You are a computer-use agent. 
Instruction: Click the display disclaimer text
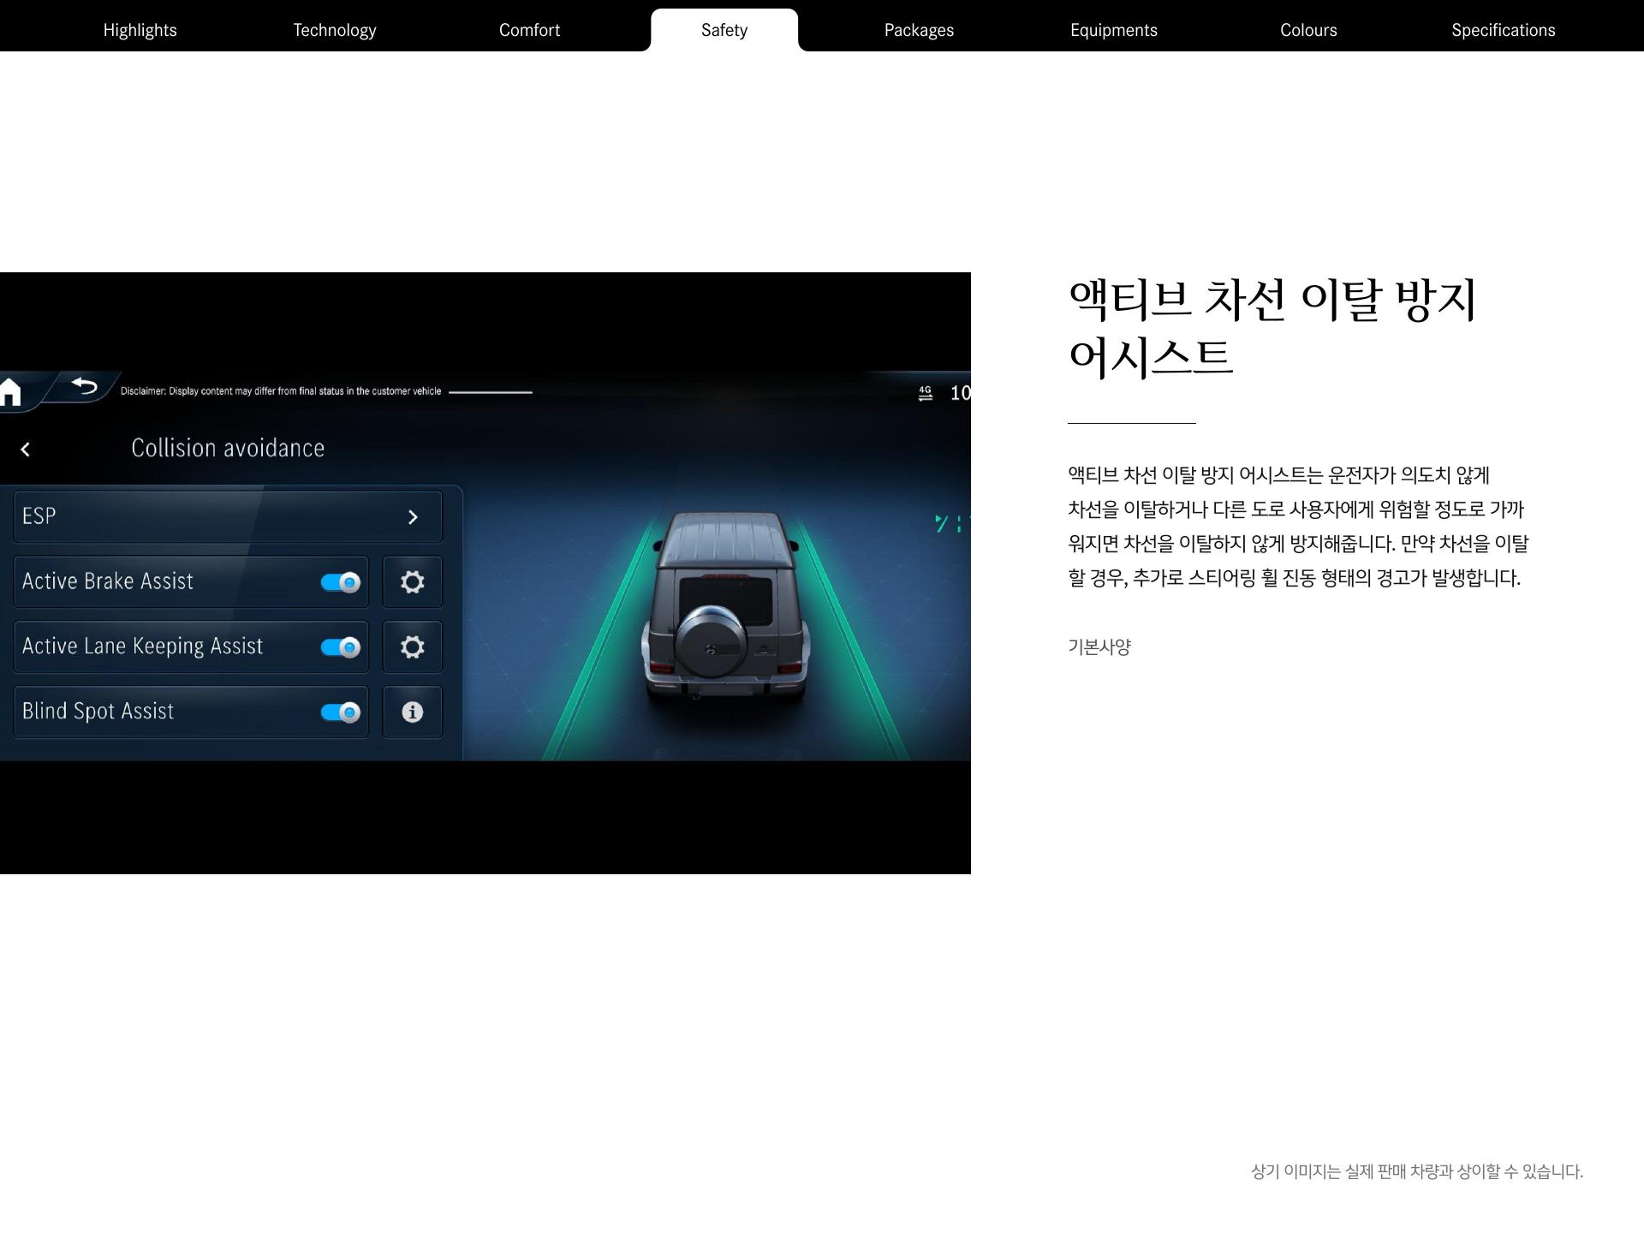point(281,391)
